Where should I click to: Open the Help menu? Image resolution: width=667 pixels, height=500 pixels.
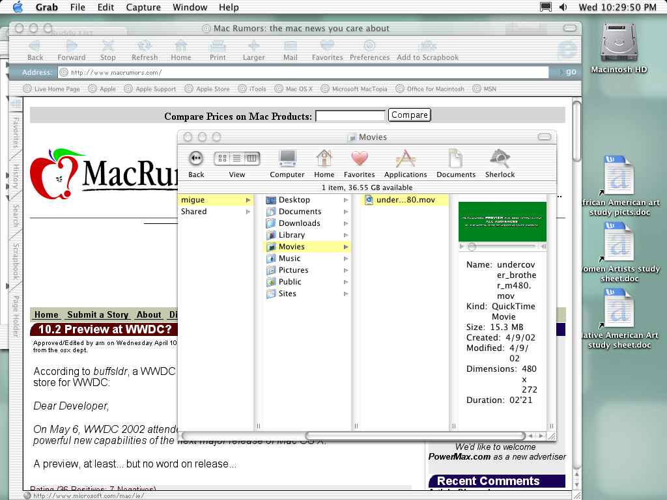click(x=229, y=7)
